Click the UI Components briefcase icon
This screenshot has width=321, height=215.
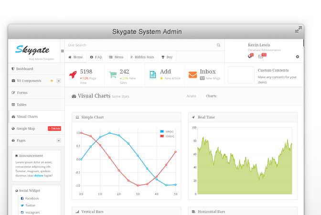13,81
